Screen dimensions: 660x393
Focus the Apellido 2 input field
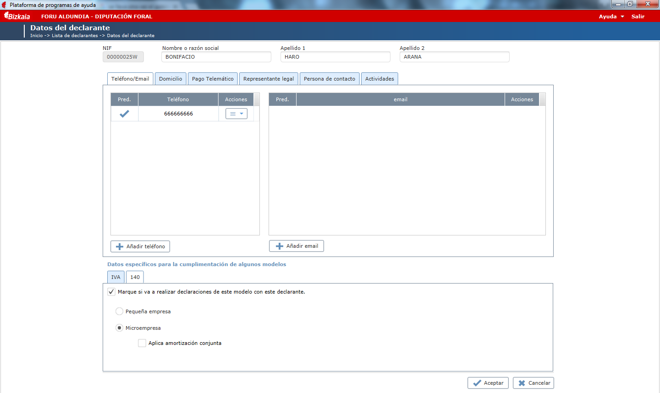click(455, 57)
